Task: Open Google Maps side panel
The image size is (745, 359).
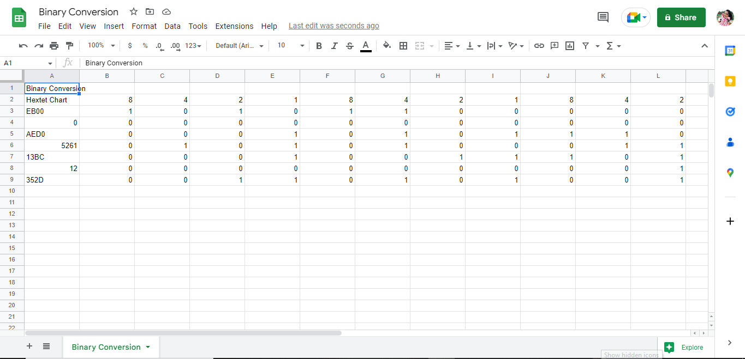Action: pos(730,173)
